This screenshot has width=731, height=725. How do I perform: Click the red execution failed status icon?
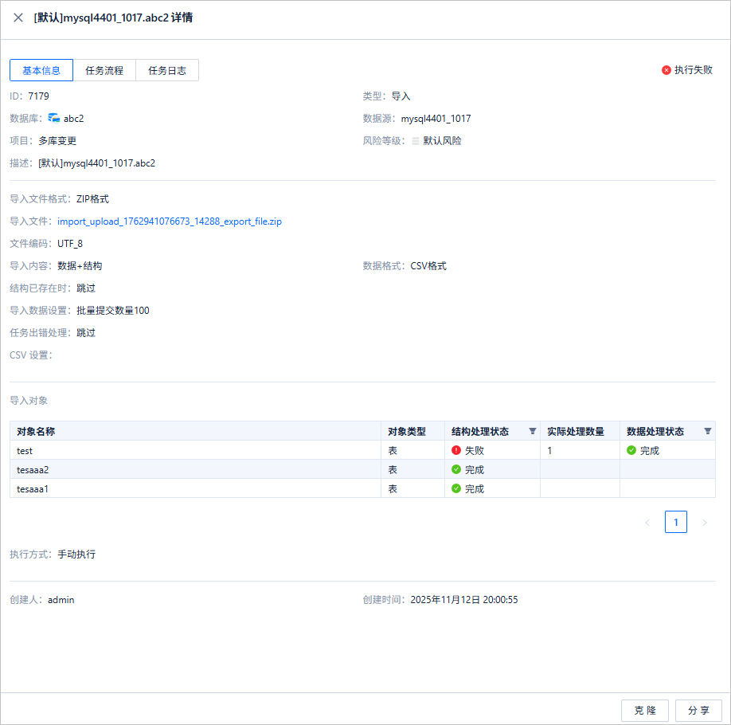(x=666, y=70)
